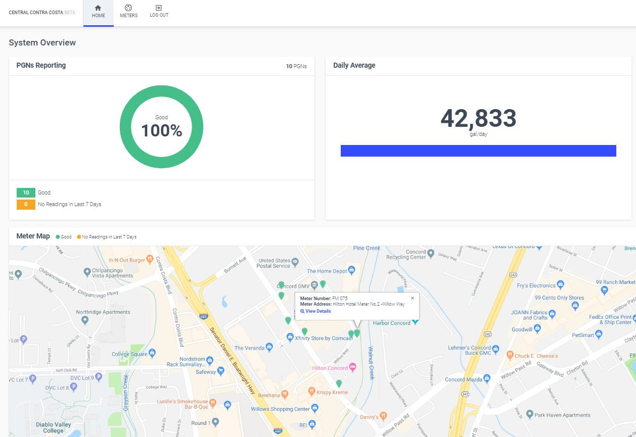Screen dimensions: 636x437
Task: Click the In-N-Out Burger map icon
Action: (150, 259)
